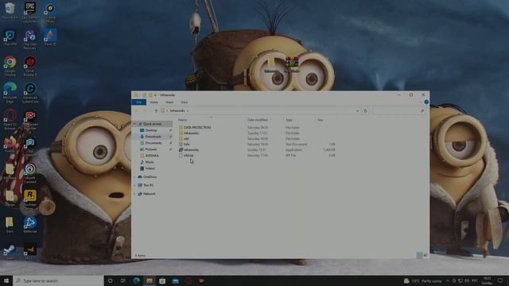Open Task View on taskbar
509x286 pixels.
(123, 280)
